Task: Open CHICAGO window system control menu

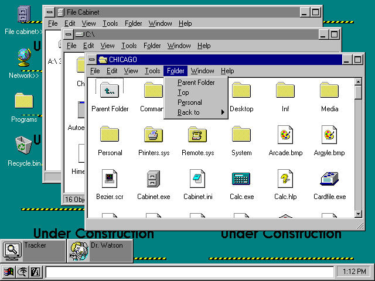Action: tap(92, 59)
